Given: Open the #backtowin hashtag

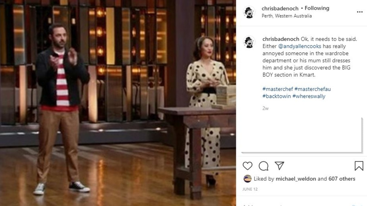Looking at the screenshot, I should pyautogui.click(x=277, y=96).
